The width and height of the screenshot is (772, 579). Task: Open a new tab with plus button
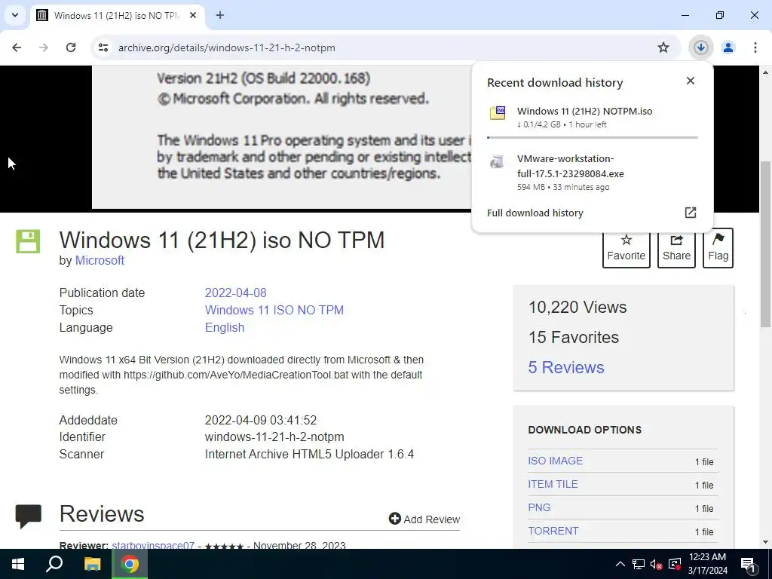click(220, 15)
